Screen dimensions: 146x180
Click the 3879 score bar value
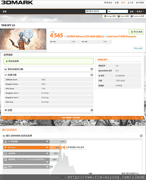56,154
